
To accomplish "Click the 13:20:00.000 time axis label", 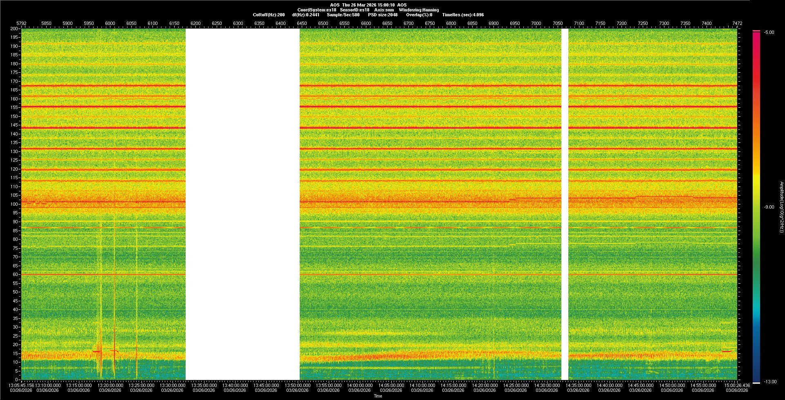I will point(110,385).
